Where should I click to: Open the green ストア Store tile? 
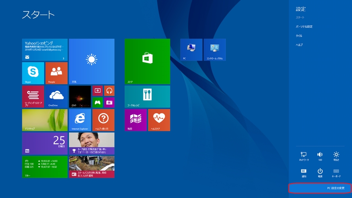click(x=147, y=61)
